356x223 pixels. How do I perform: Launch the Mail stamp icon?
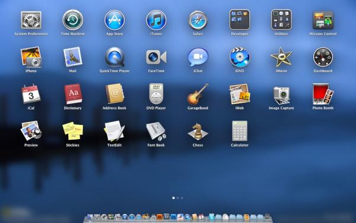point(72,57)
